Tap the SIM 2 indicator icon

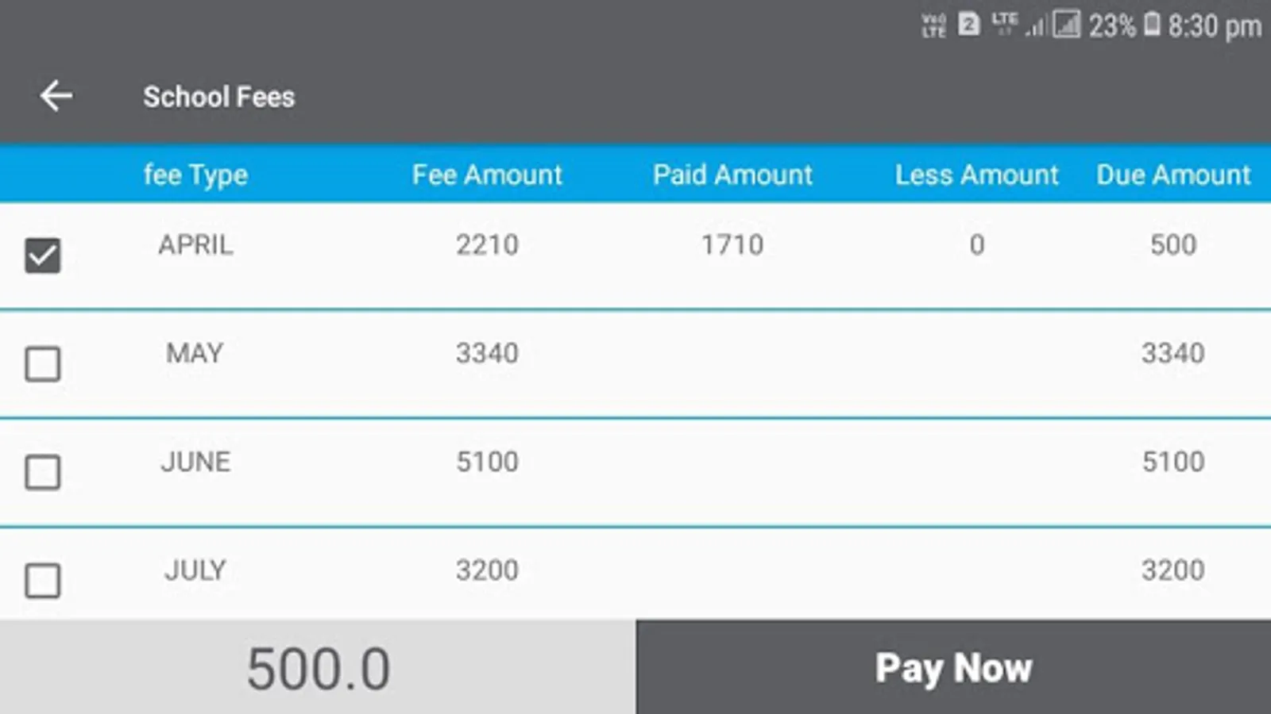tap(968, 25)
